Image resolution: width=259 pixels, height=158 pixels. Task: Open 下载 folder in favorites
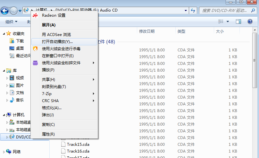[20, 41]
